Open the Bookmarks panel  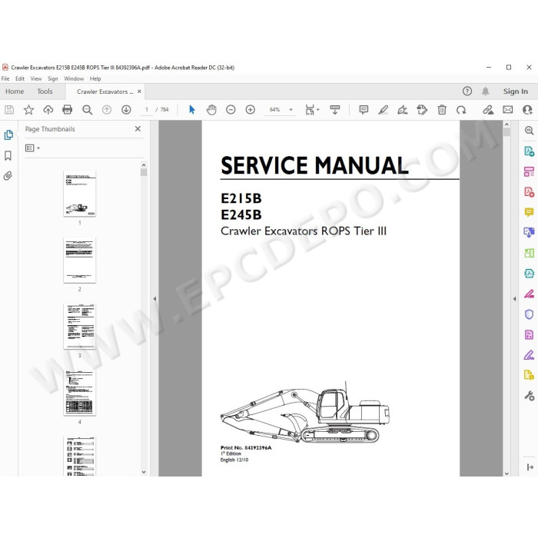(8, 155)
